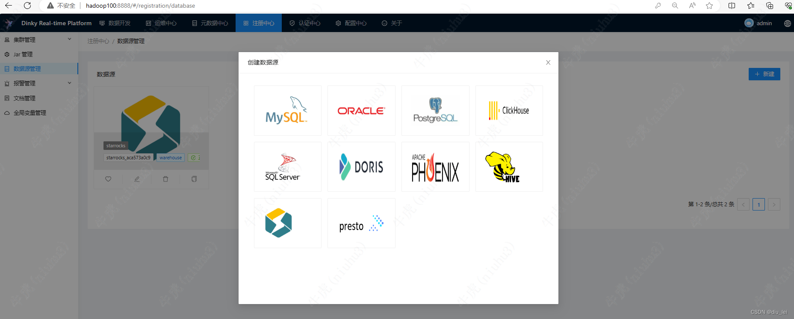Pick the Apache Phoenix data source card
The image size is (794, 319).
(x=435, y=167)
